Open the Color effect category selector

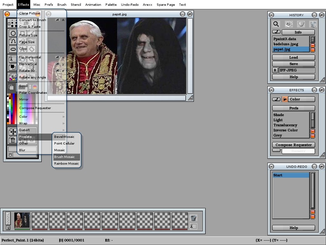pos(301,99)
